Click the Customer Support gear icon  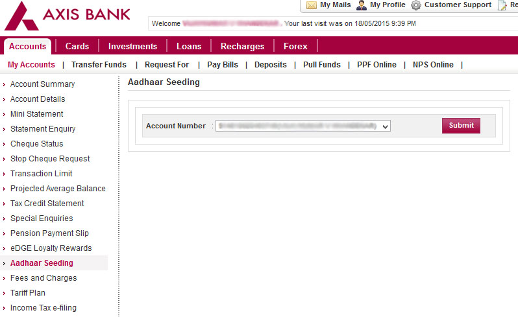click(416, 5)
